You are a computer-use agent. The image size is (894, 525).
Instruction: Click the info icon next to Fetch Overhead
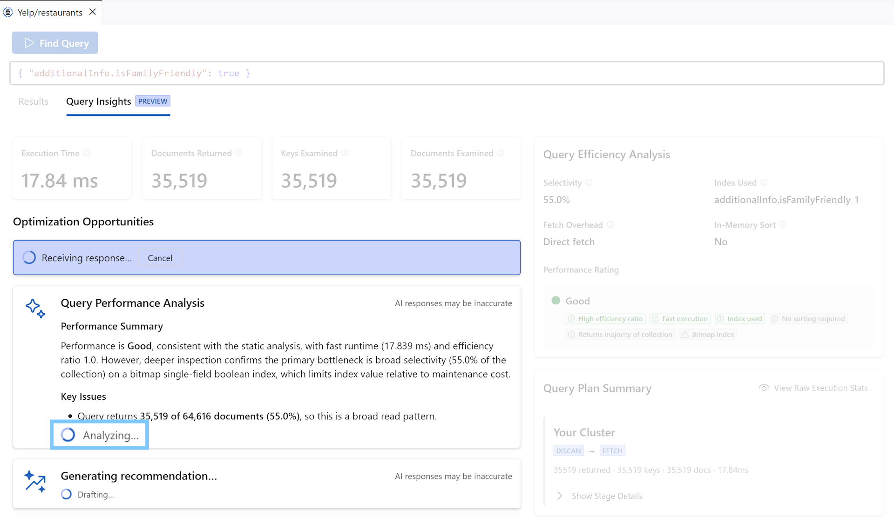click(610, 225)
